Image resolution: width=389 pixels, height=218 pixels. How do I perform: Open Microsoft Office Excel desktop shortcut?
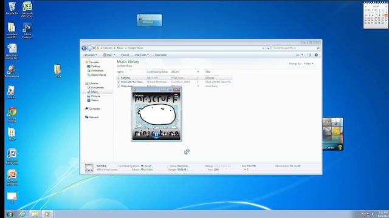[x=27, y=10]
